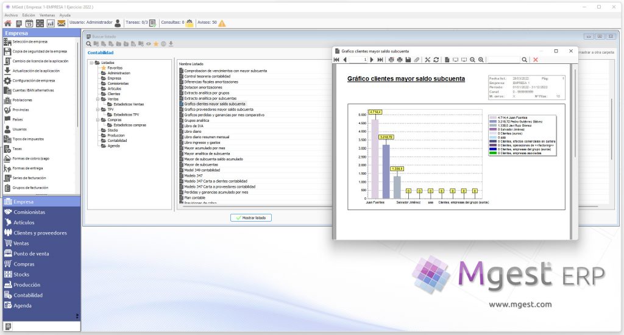The width and height of the screenshot is (624, 335).
Task: Open Cuentas IBAN alternativas
Action: pyautogui.click(x=33, y=90)
